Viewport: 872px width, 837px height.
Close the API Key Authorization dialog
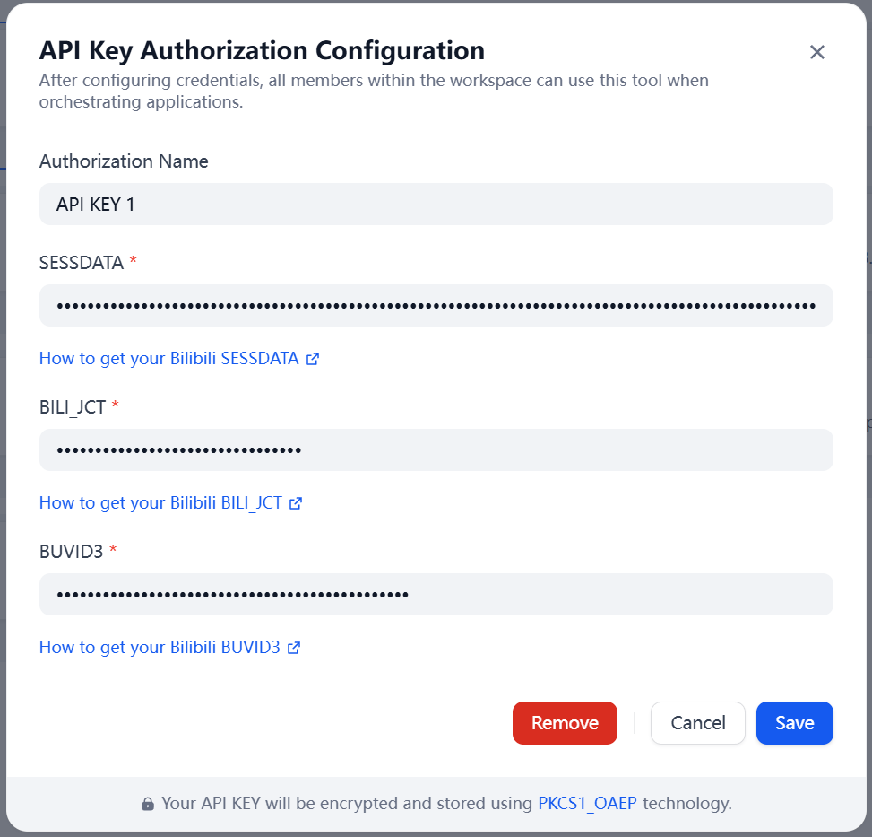816,52
